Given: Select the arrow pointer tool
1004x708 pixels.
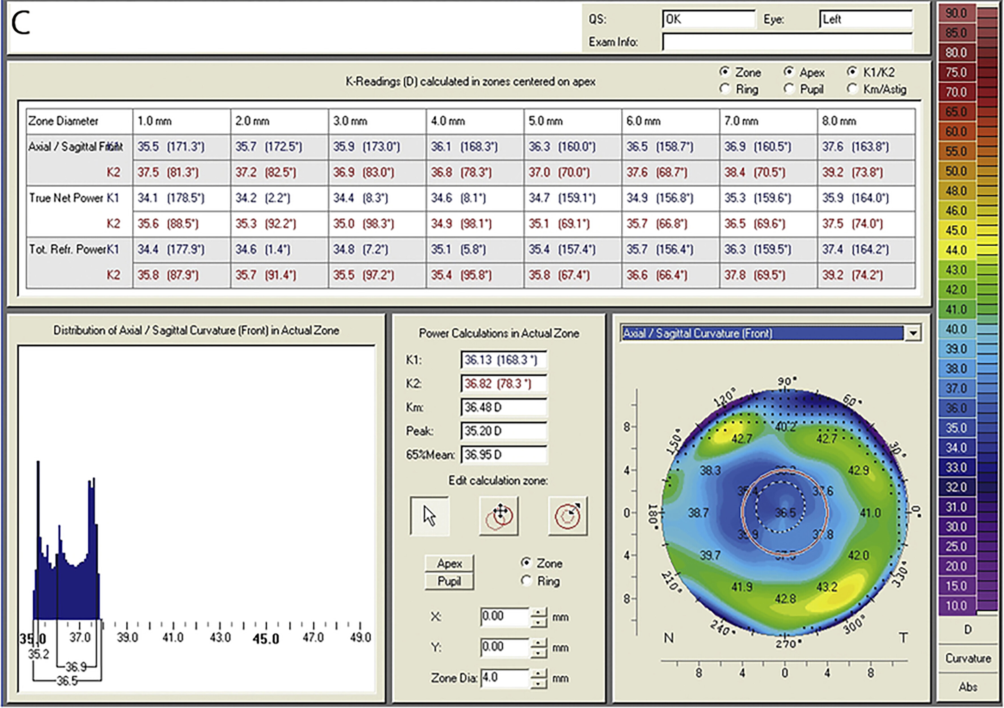Looking at the screenshot, I should tap(429, 515).
